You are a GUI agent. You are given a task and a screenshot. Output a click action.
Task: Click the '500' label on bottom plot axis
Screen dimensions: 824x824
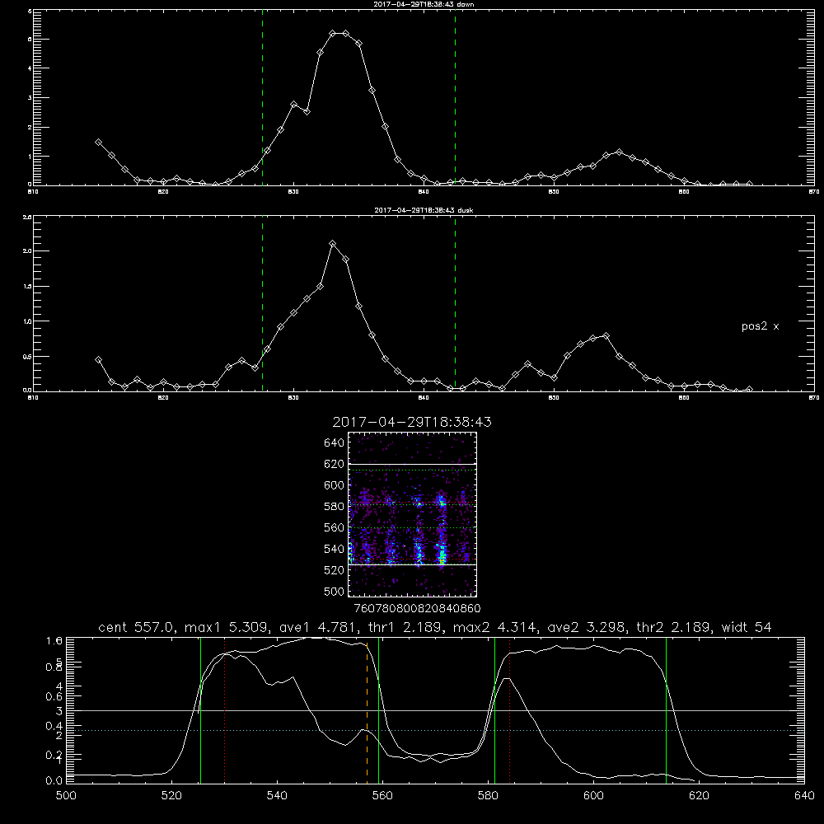click(x=66, y=796)
